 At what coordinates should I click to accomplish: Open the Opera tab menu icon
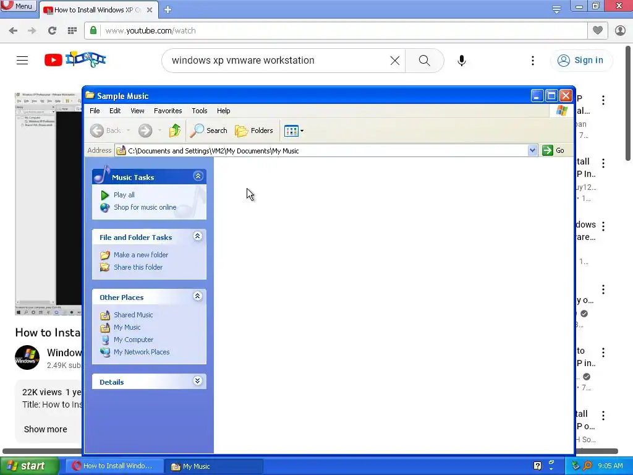pyautogui.click(x=556, y=9)
